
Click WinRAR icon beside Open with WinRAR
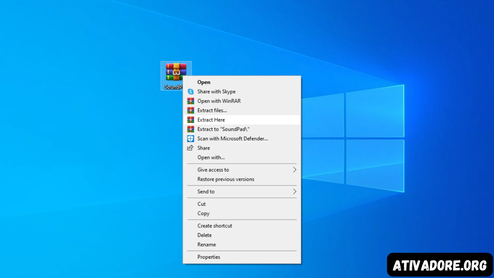click(x=190, y=101)
